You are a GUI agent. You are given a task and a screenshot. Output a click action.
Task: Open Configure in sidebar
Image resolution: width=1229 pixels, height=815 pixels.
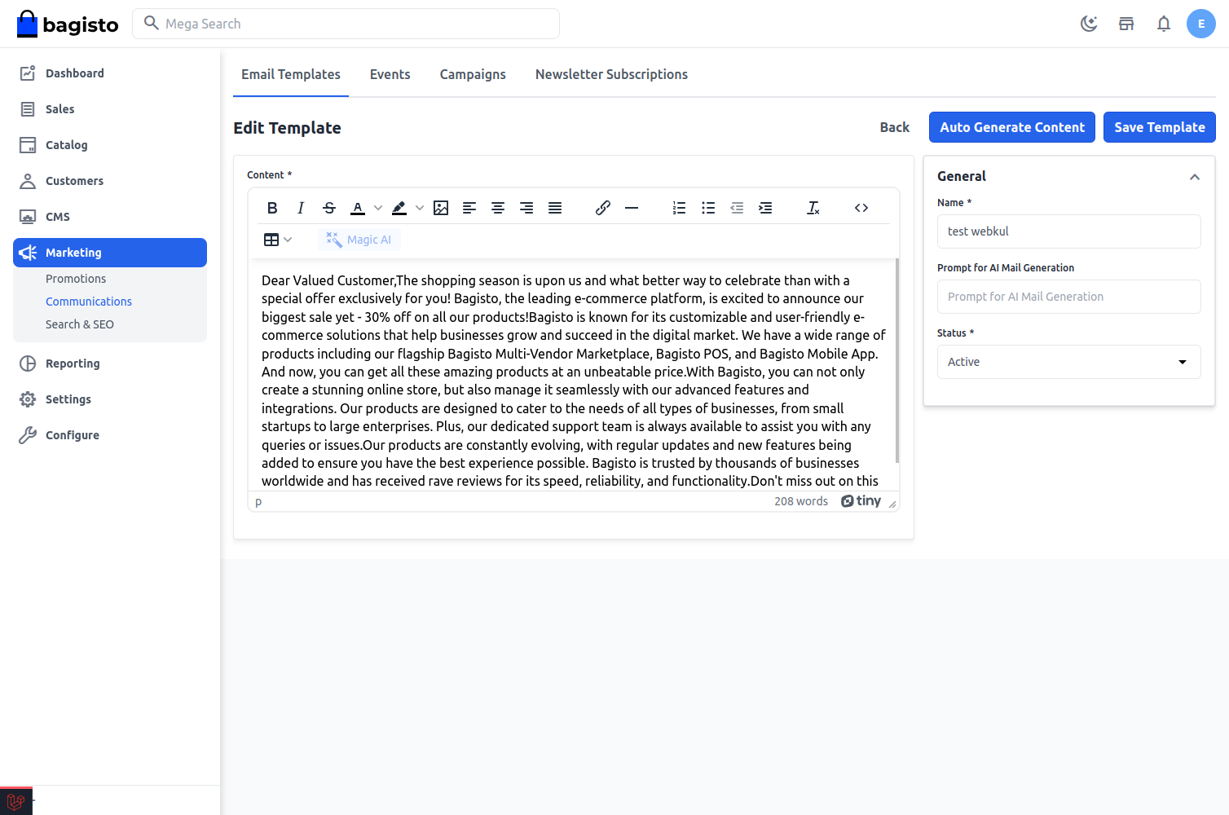pyautogui.click(x=110, y=435)
